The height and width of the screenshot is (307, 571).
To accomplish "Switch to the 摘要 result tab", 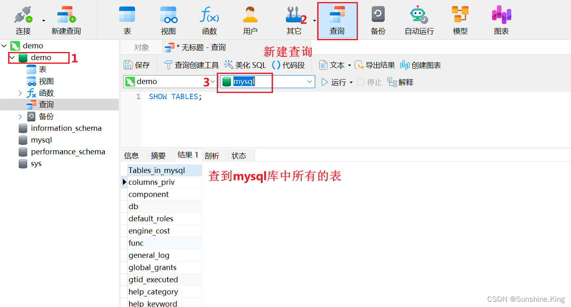I will [x=158, y=156].
